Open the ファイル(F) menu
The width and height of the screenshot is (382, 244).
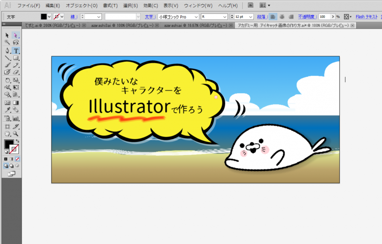click(x=28, y=5)
